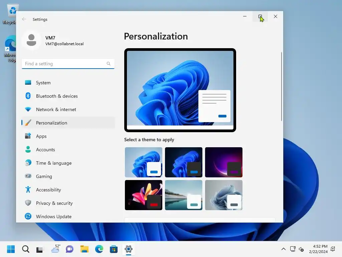Open the Windows Start menu
This screenshot has height=257, width=342.
click(11, 249)
